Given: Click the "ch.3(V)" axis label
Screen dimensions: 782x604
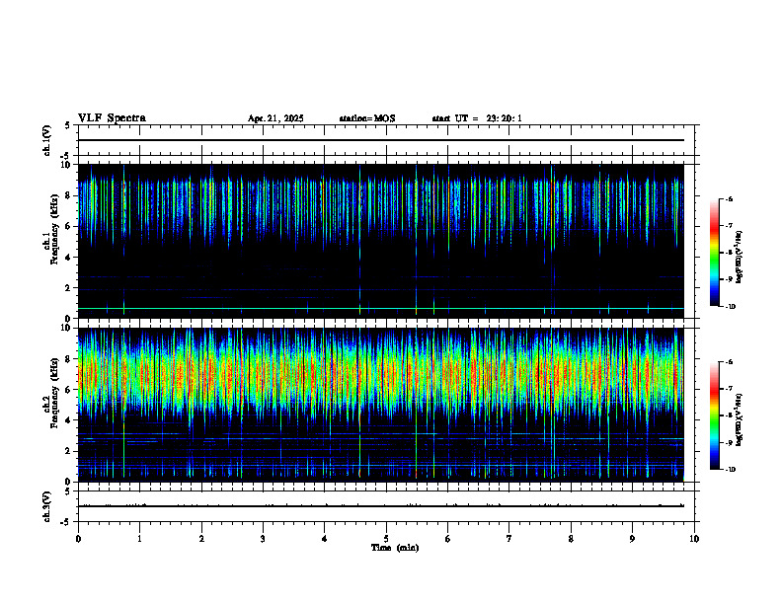Looking at the screenshot, I should pos(46,506).
